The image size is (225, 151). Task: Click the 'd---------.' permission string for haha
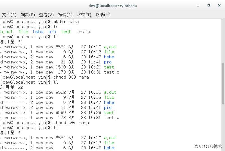coord(13,102)
